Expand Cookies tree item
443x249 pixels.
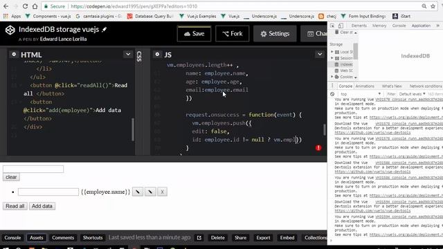(x=332, y=77)
